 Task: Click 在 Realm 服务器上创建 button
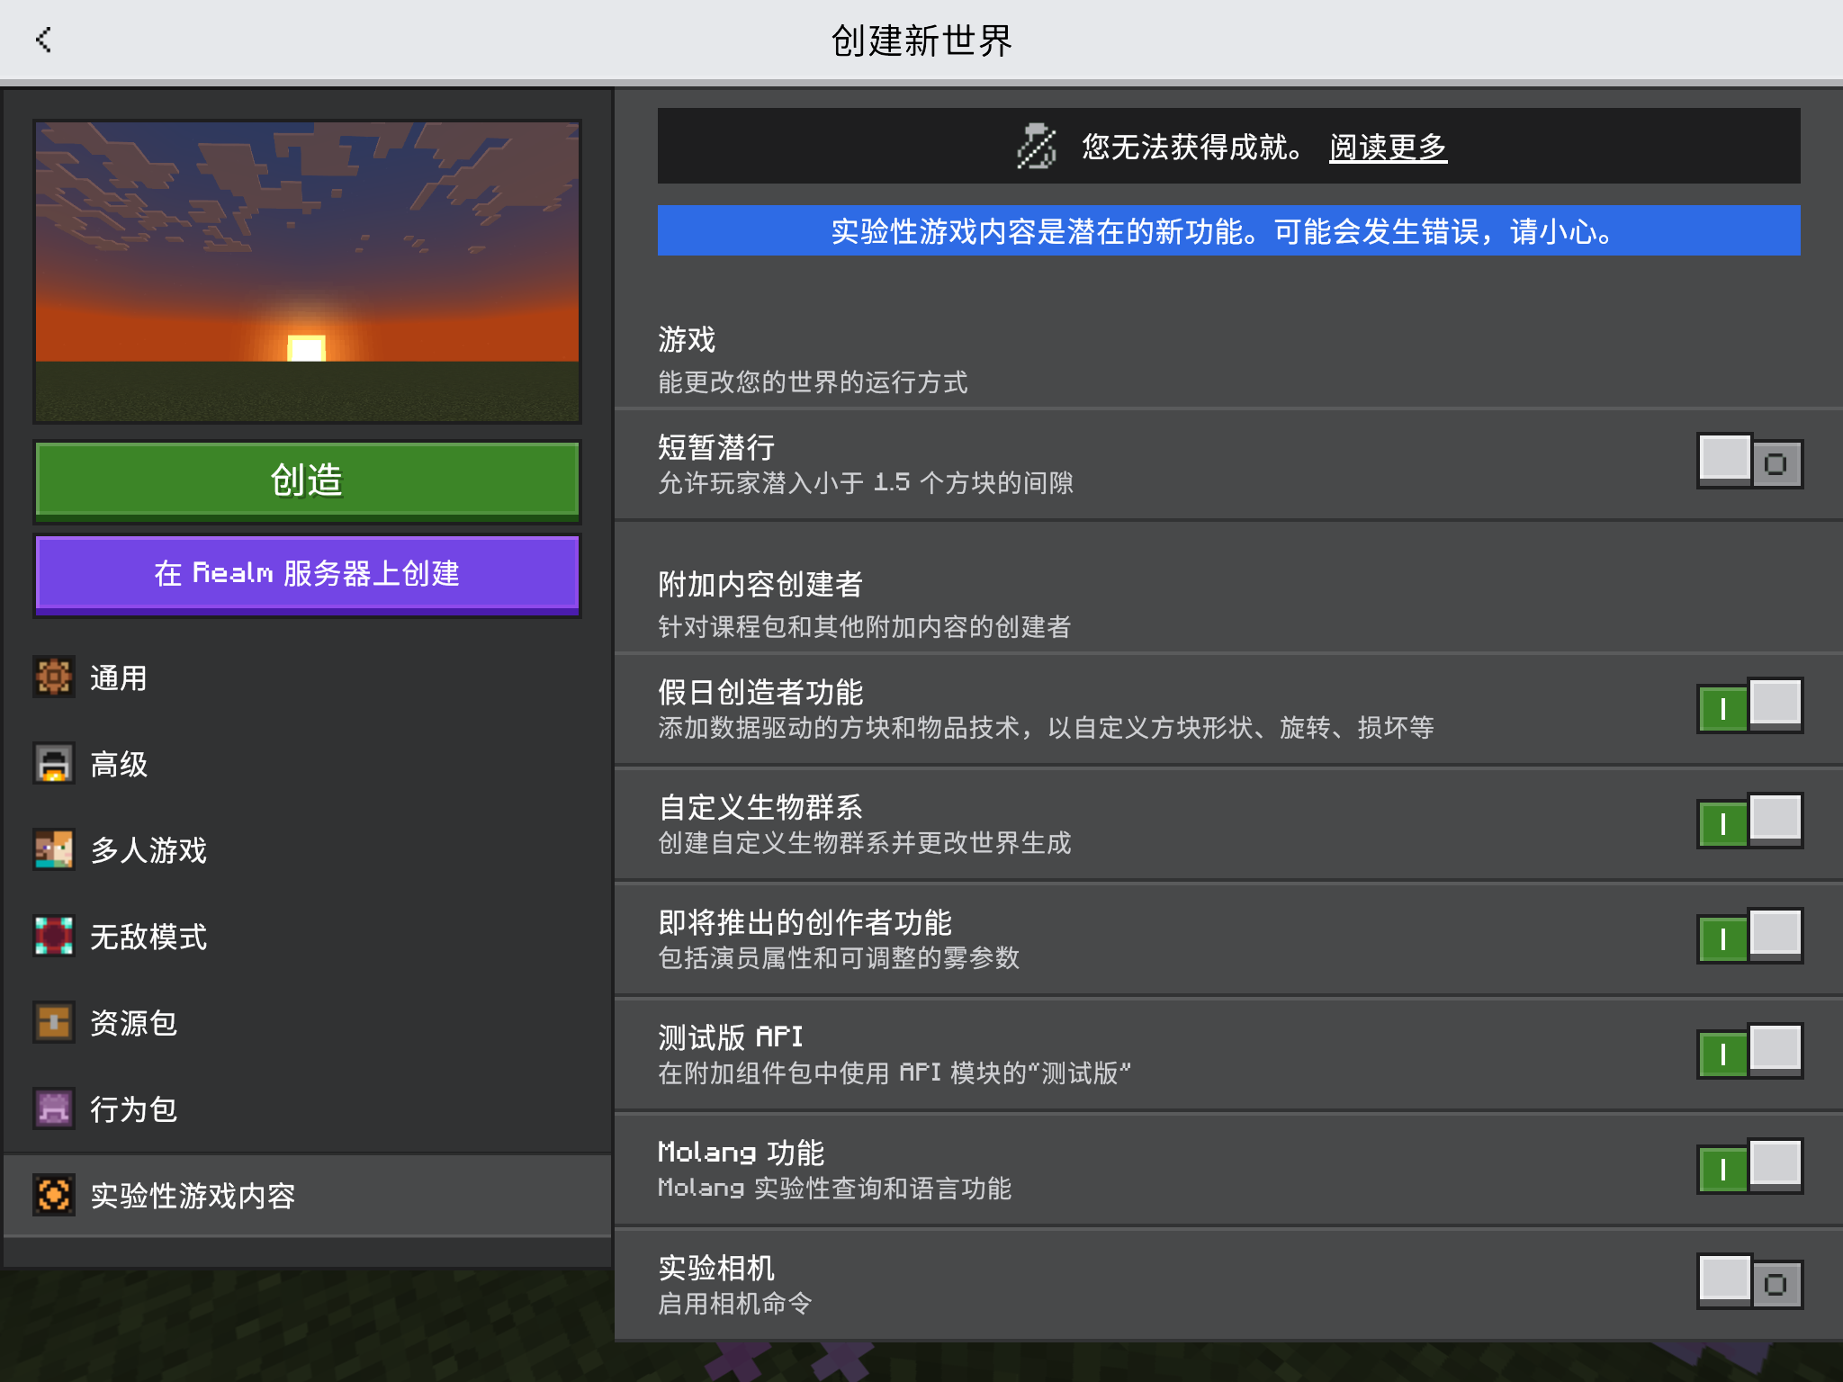[307, 573]
